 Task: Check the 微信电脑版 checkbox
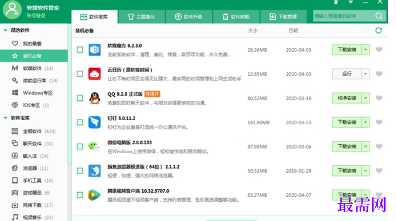[80, 147]
